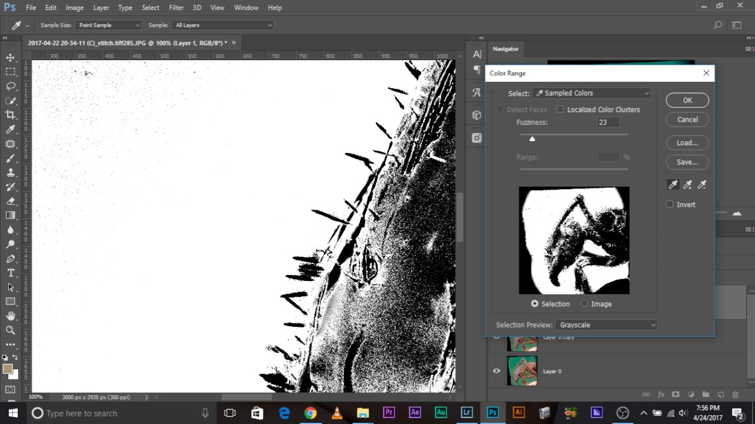The width and height of the screenshot is (755, 424).
Task: Select the Pen tool
Action: (11, 259)
